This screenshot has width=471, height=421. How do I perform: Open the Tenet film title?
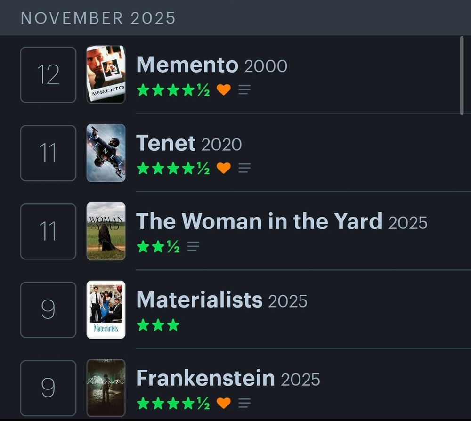[165, 143]
